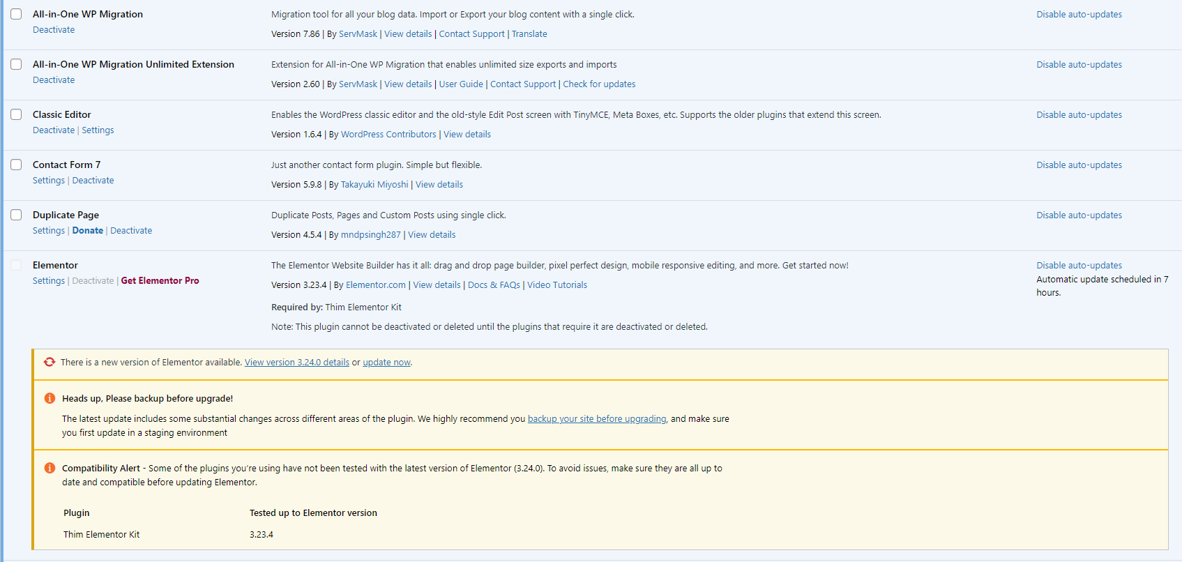Screen dimensions: 1182x562
Task: Deactivate the Duplicate Page plugin
Action: [131, 231]
